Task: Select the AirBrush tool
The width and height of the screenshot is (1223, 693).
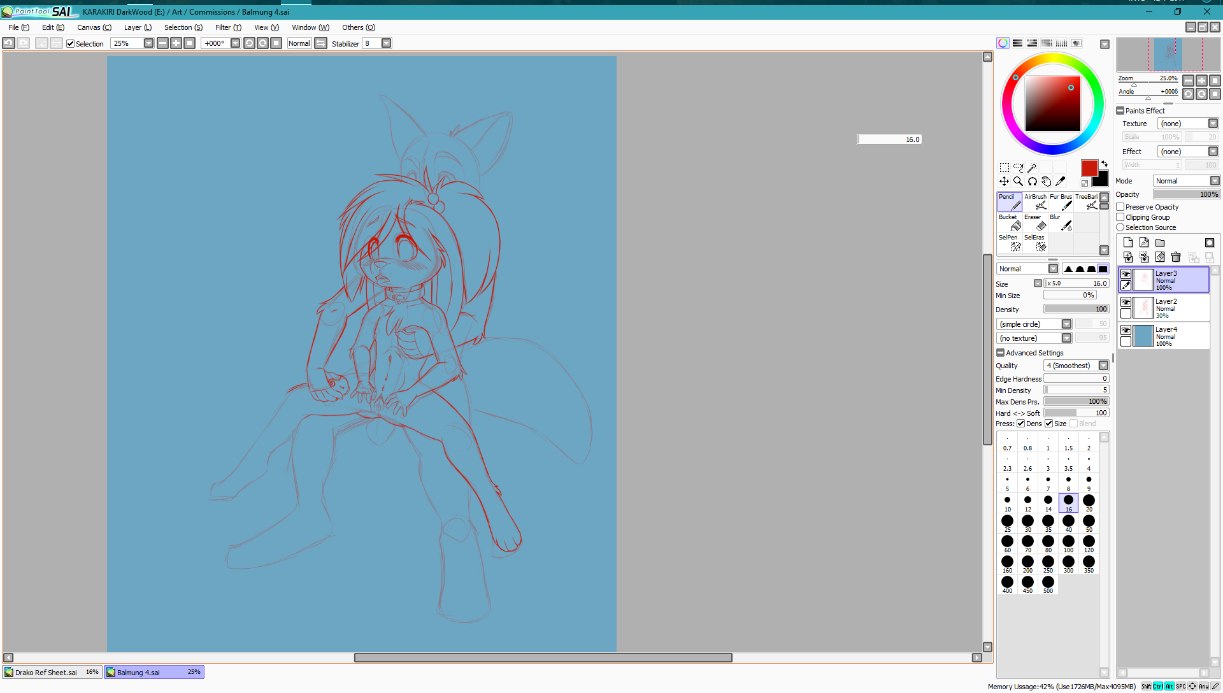Action: 1035,202
